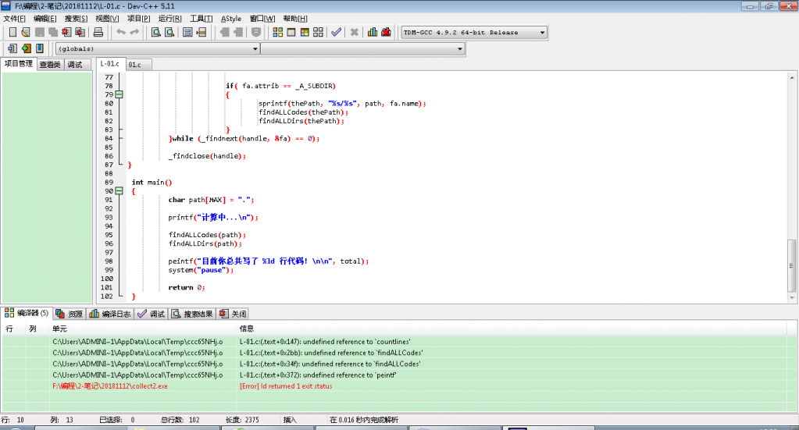Viewport: 799px width, 430px height.
Task: Go to line toolbar icon
Action: [202, 32]
